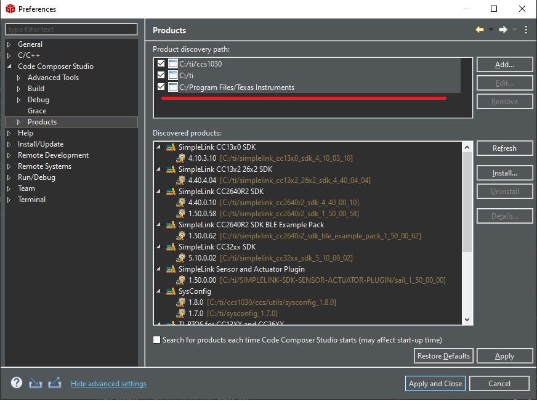This screenshot has height=401, width=537.
Task: Click the version icon for 1.50.0.58
Action: pyautogui.click(x=181, y=213)
